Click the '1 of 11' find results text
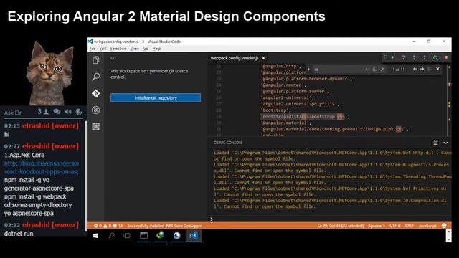This screenshot has height=258, width=459. pyautogui.click(x=399, y=70)
